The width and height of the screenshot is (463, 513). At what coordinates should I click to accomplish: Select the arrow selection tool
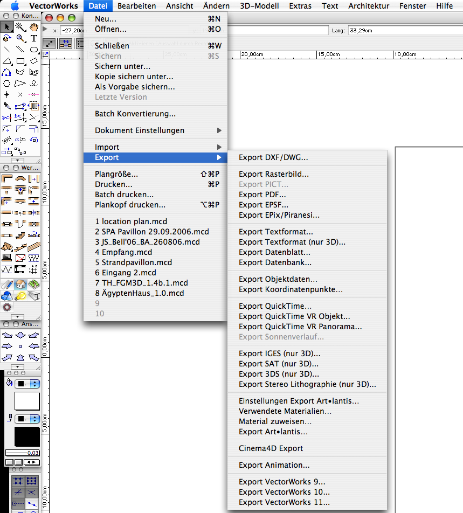6,27
